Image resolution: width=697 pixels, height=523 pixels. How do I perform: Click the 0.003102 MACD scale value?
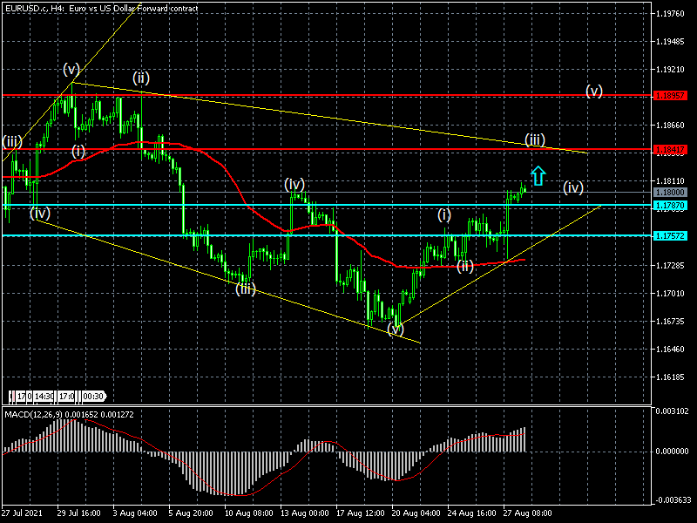coord(672,411)
